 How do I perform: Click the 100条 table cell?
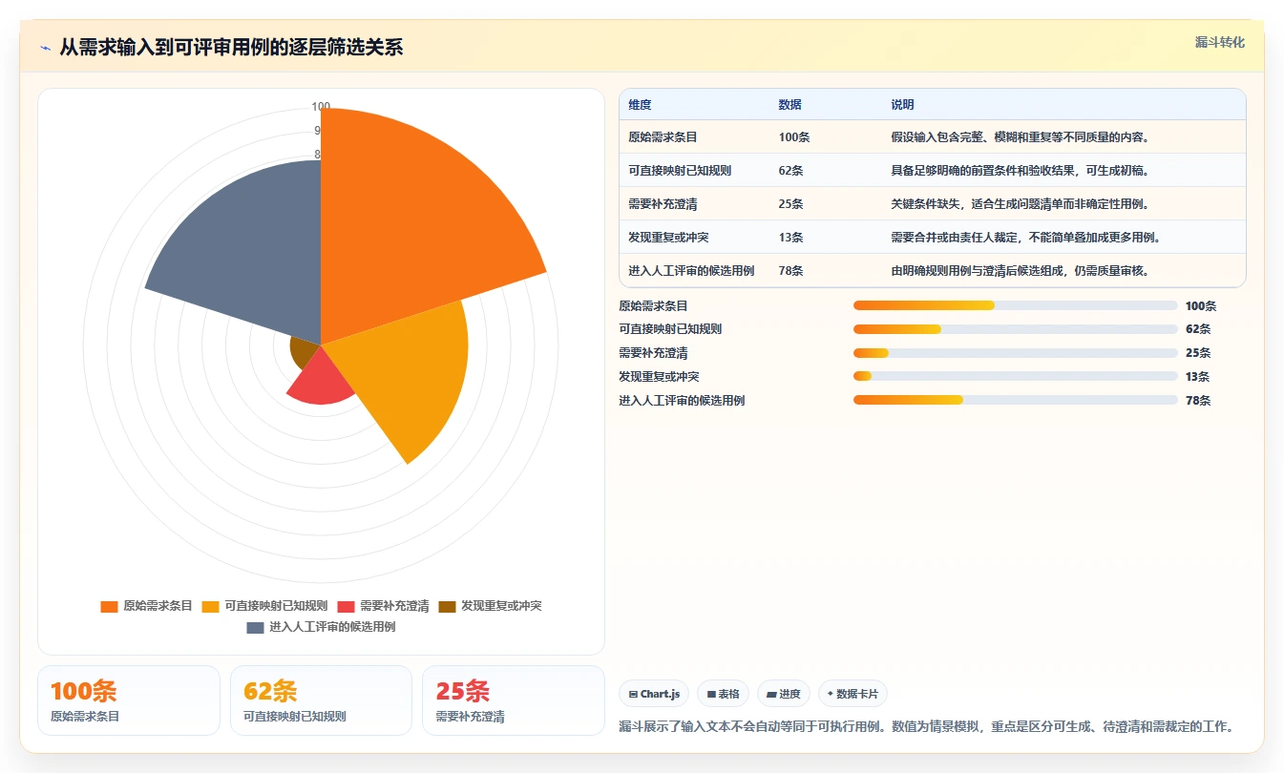tap(794, 136)
